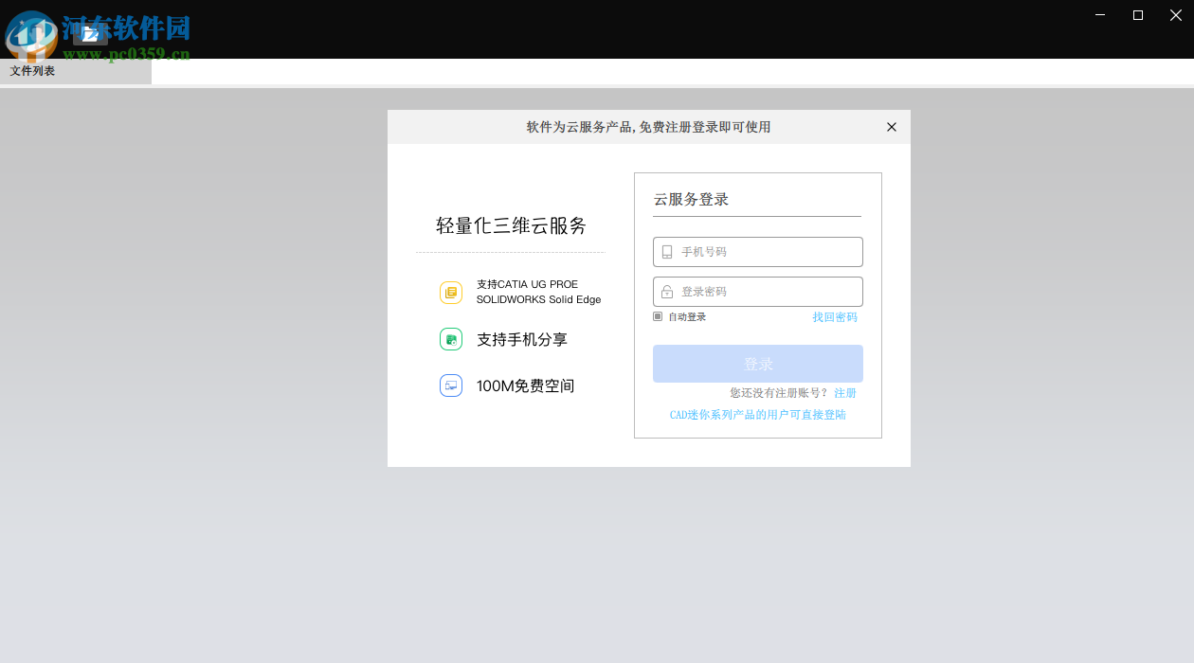Minimize the application window
The image size is (1194, 663).
pos(1099,15)
